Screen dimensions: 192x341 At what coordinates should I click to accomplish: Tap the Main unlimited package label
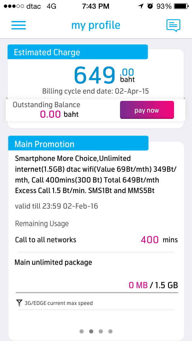click(53, 262)
